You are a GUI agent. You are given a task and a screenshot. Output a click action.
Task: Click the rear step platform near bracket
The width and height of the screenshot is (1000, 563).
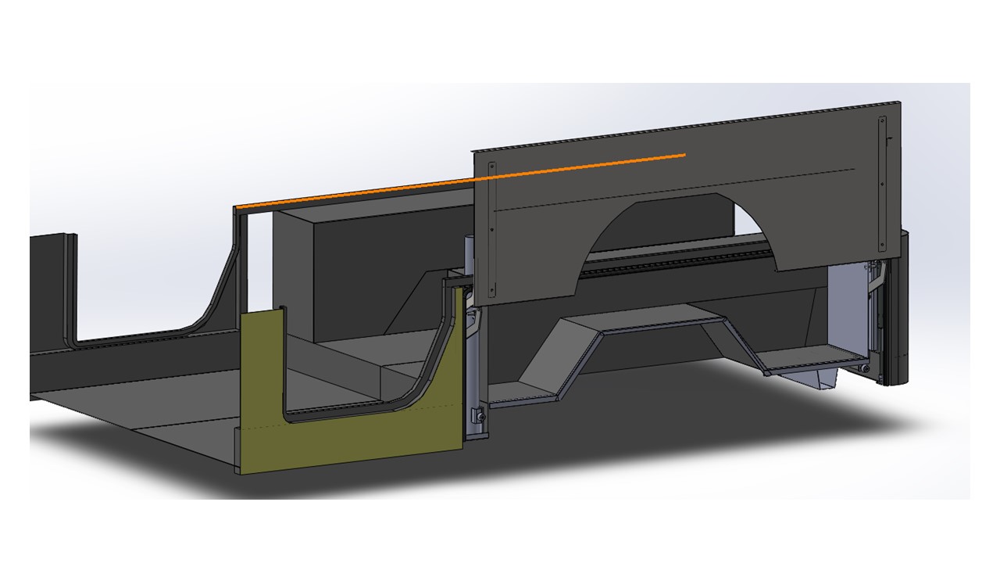(x=812, y=361)
